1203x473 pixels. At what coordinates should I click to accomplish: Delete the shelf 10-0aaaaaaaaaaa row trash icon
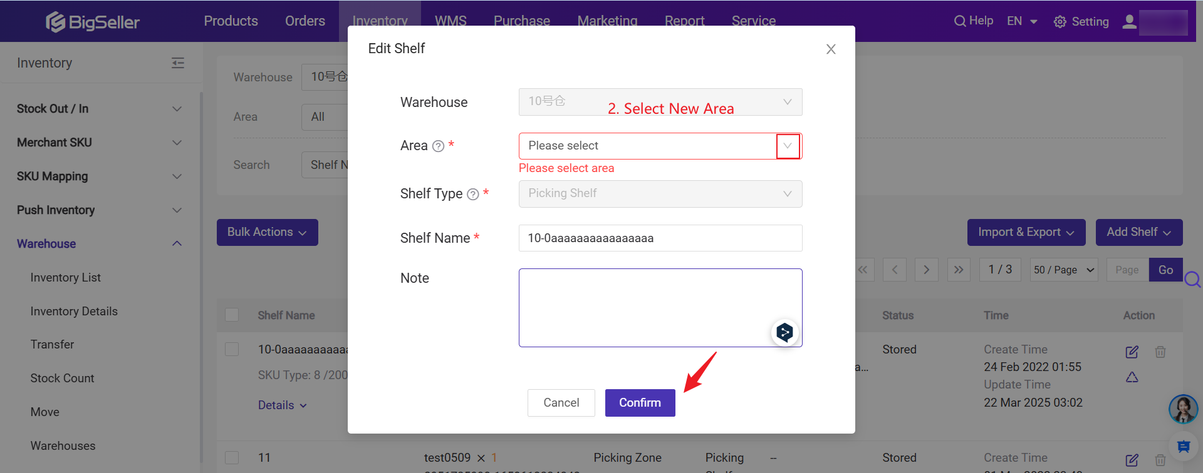tap(1160, 352)
